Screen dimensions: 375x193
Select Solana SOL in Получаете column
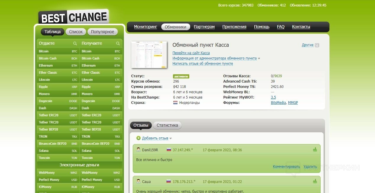tap(101, 151)
